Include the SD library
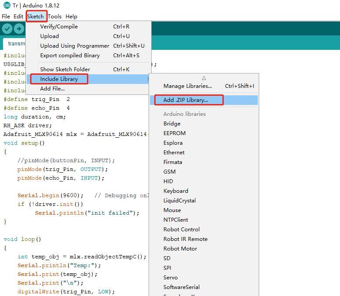The height and width of the screenshot is (296, 340). coord(204,258)
